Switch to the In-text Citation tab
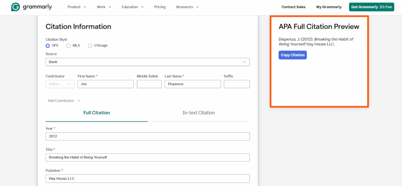The height and width of the screenshot is (186, 402). point(199,113)
